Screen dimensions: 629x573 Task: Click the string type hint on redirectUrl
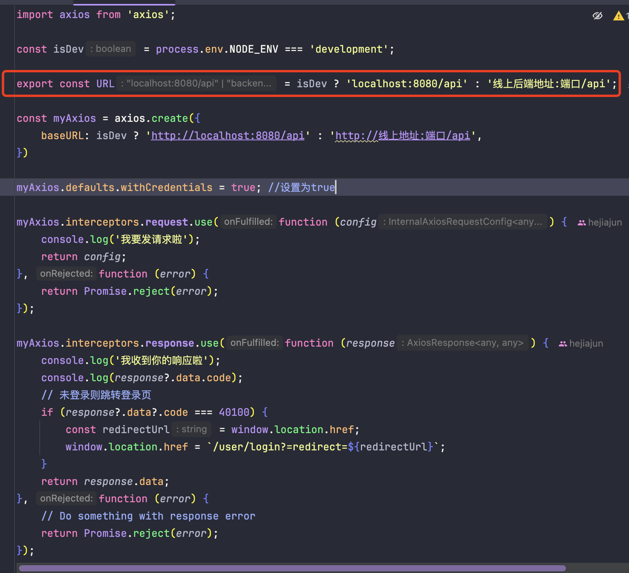click(191, 429)
